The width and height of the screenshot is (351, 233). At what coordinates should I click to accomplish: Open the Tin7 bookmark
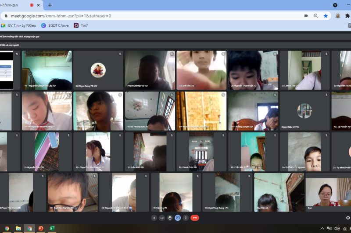(x=81, y=25)
